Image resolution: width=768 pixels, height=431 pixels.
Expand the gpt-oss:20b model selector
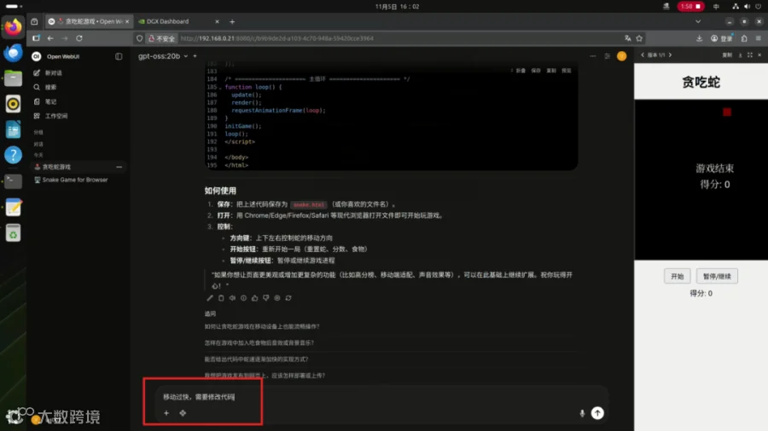coord(163,56)
